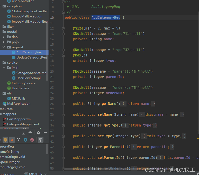Click the Collapse All icon in Structure panel
Screen dimensions: 199x175
click(x=30, y=133)
